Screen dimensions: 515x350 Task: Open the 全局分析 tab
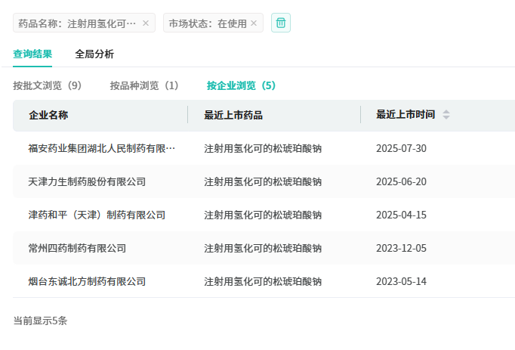[94, 54]
